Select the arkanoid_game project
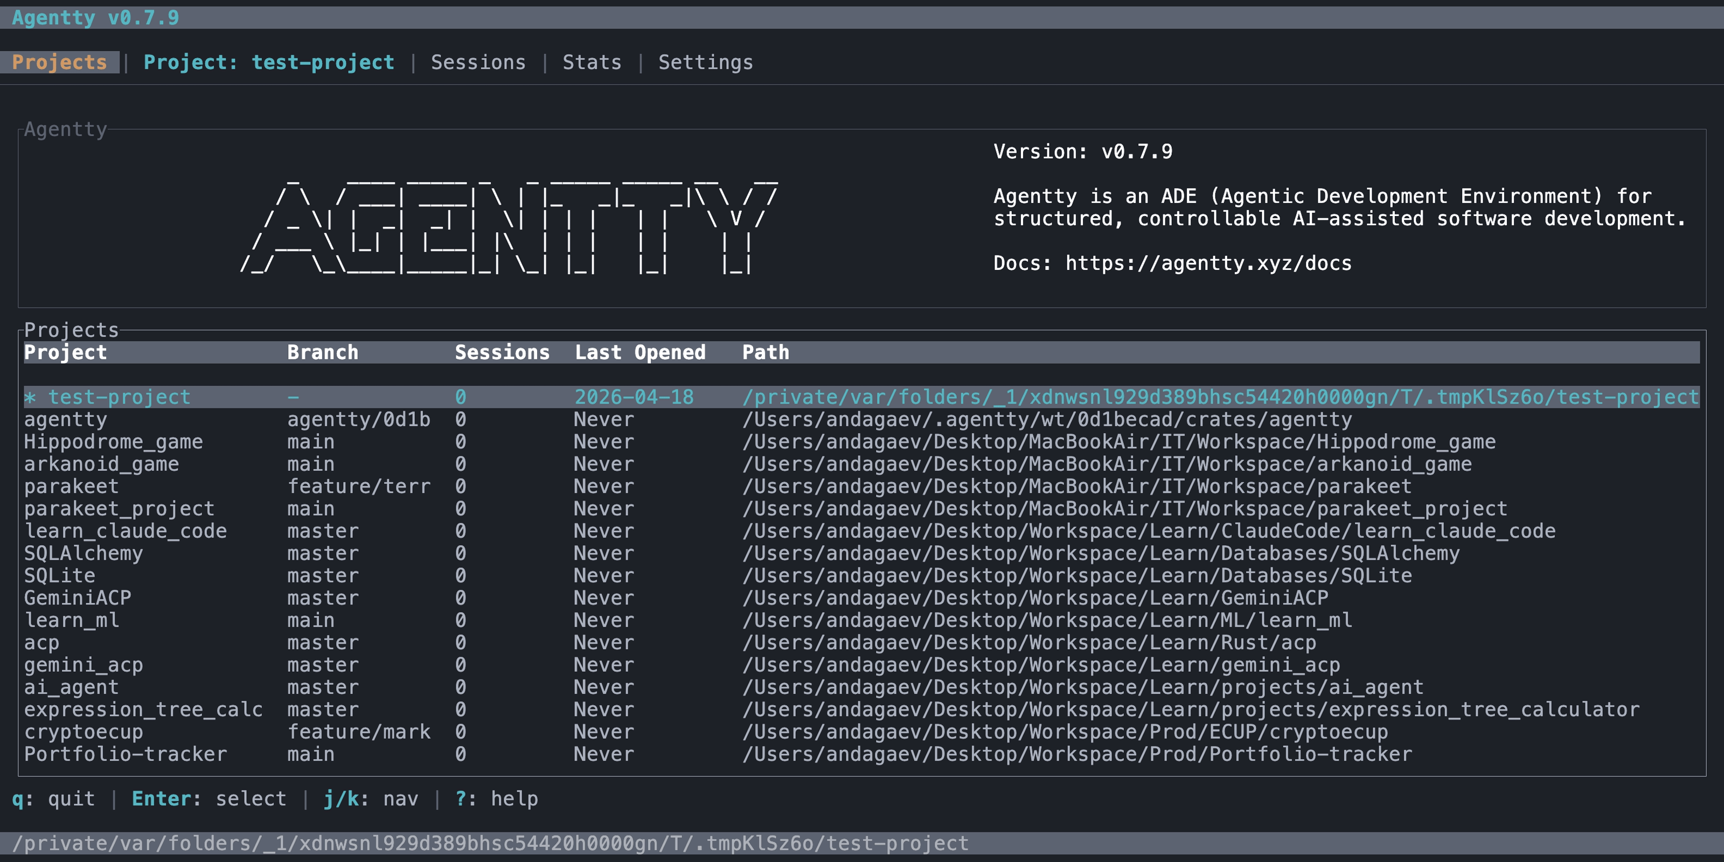Image resolution: width=1724 pixels, height=862 pixels. [x=101, y=464]
